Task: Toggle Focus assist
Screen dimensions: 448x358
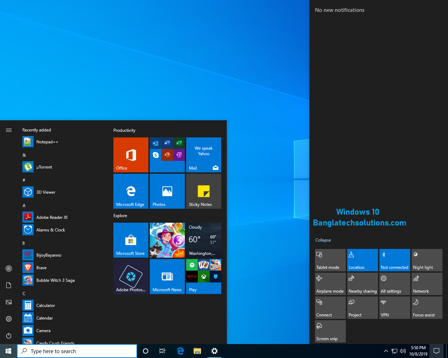Action: coord(427,308)
